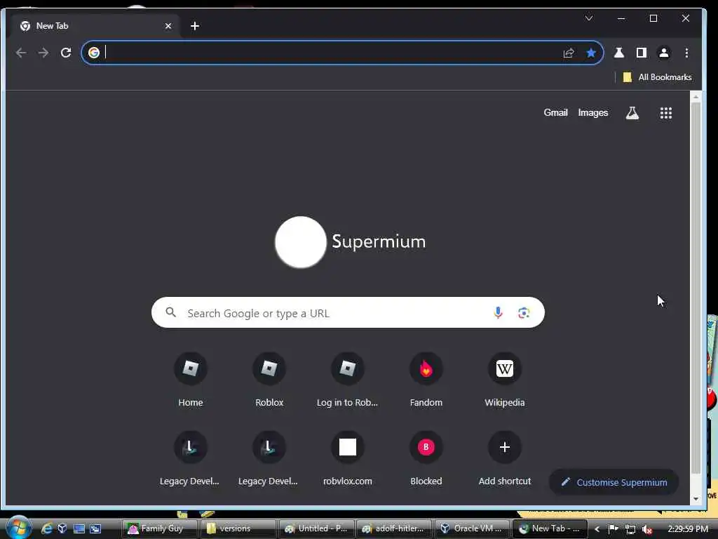Toggle the bookmark star icon
This screenshot has height=539, width=718.
(591, 53)
